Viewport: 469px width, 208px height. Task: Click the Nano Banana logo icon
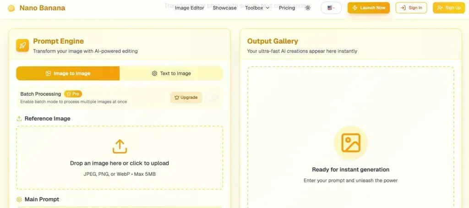pos(11,8)
